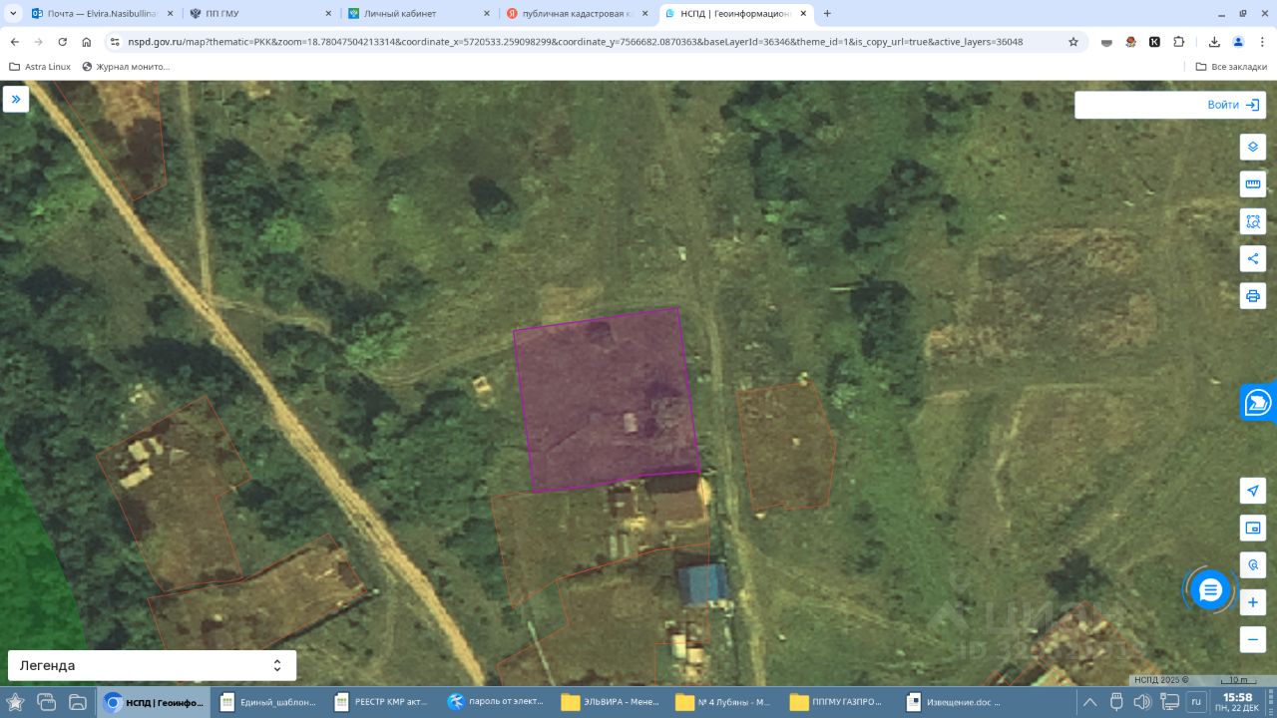Close the Личный кабинет tab
The height and width of the screenshot is (718, 1277).
pos(487,14)
